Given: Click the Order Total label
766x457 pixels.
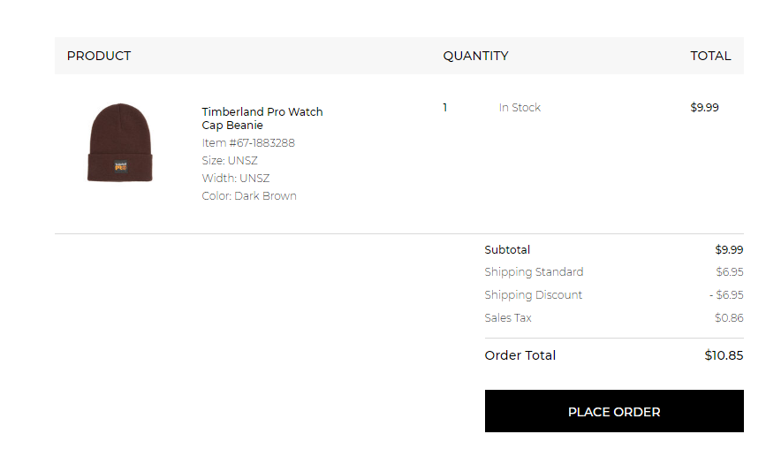Looking at the screenshot, I should click(520, 355).
